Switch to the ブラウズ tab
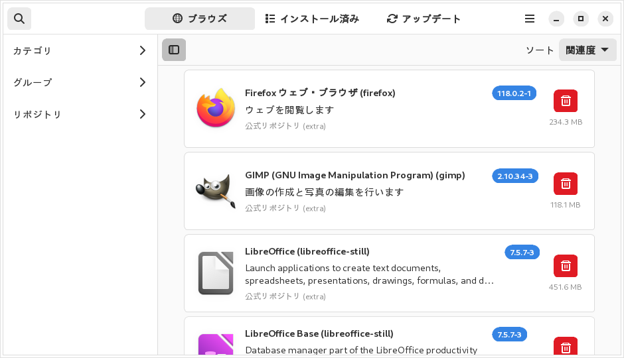This screenshot has height=358, width=624. tap(200, 19)
